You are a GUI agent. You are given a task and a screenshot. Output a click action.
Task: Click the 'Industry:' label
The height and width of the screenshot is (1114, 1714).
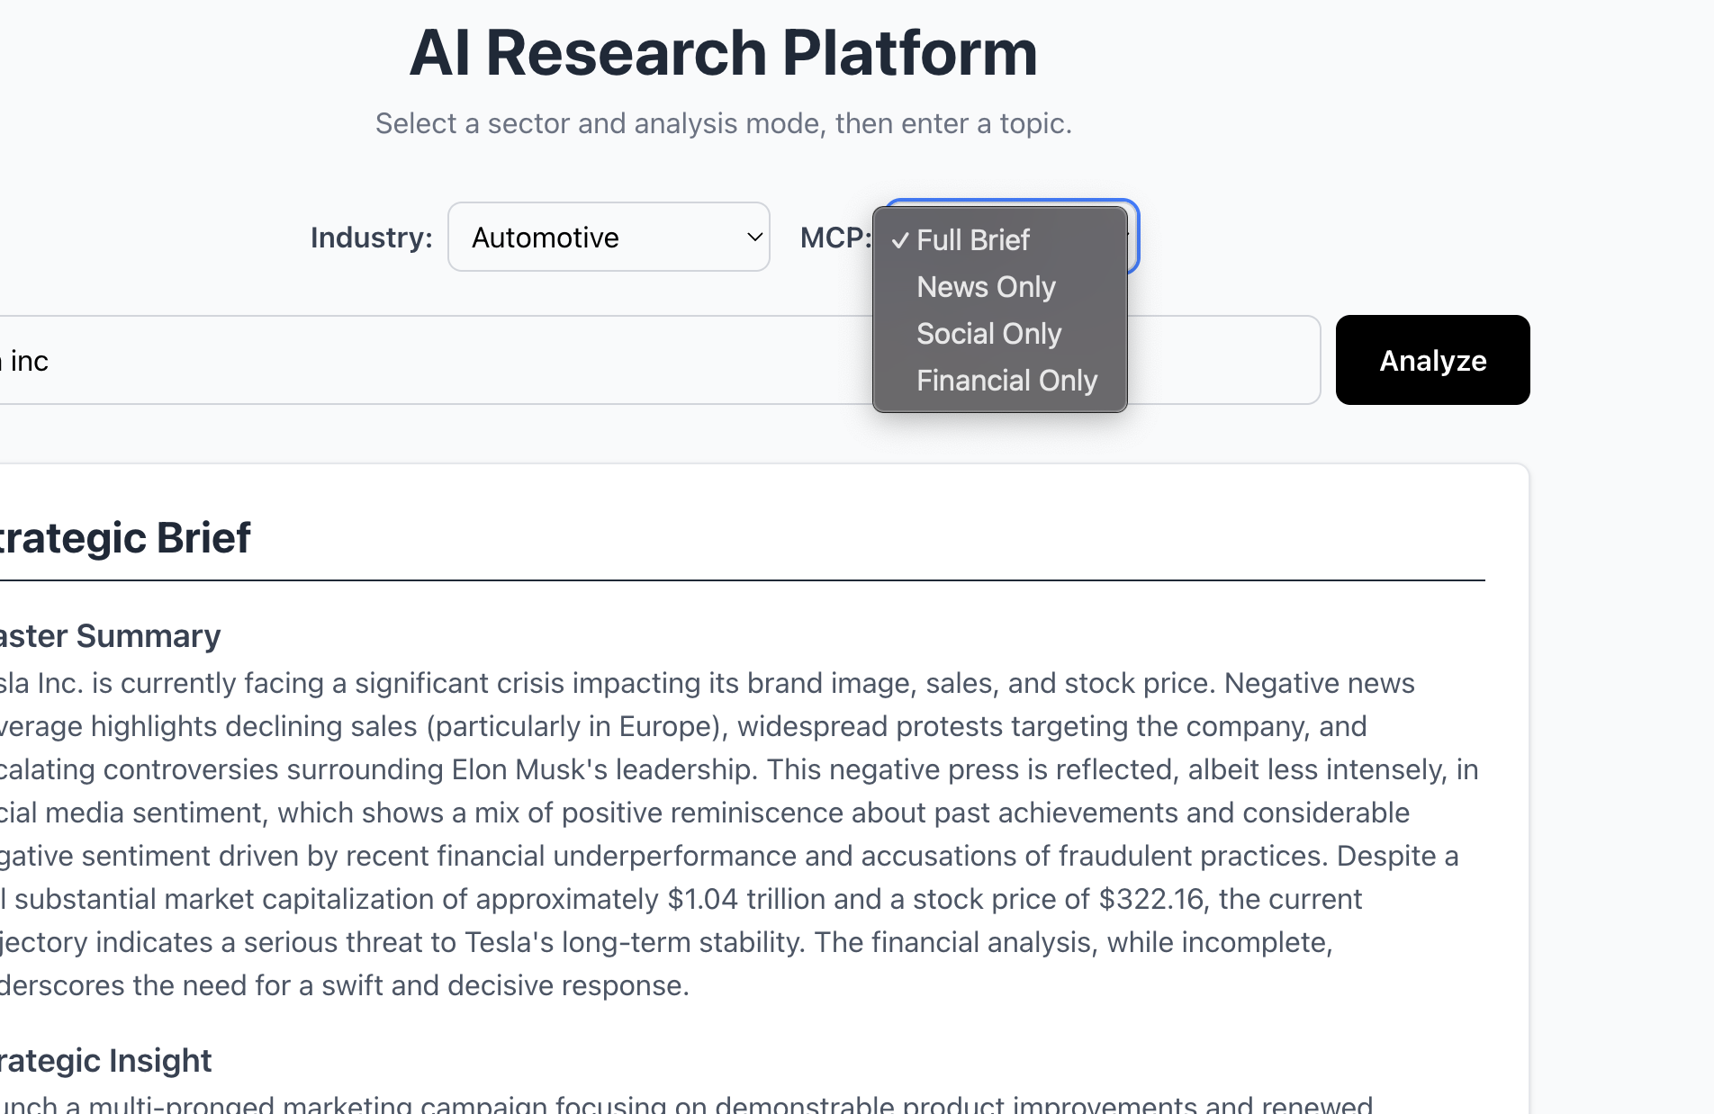pyautogui.click(x=372, y=238)
